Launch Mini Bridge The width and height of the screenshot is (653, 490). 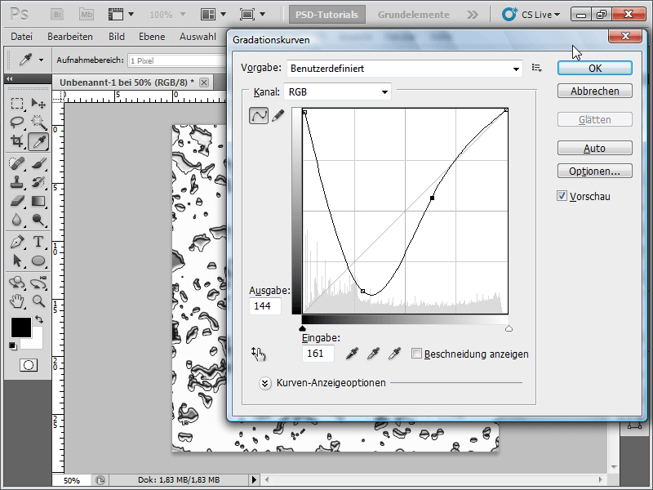87,15
